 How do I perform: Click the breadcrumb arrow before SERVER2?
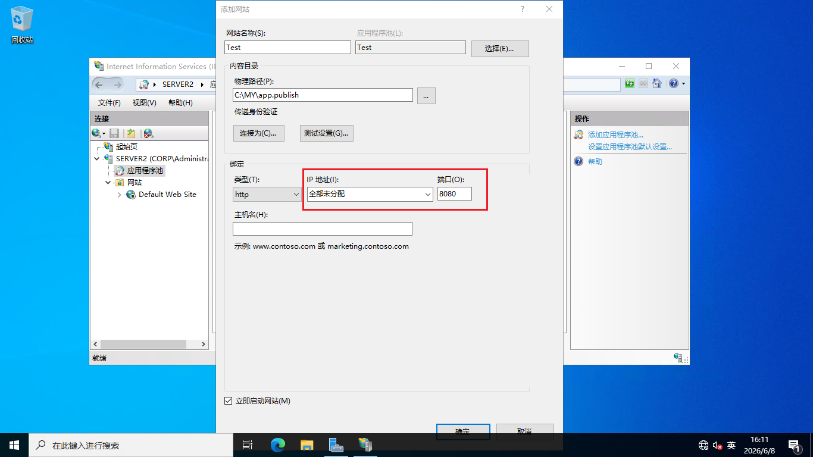(x=155, y=84)
